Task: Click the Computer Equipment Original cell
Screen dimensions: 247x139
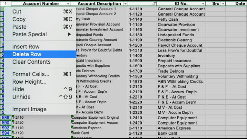Action: pos(99,118)
